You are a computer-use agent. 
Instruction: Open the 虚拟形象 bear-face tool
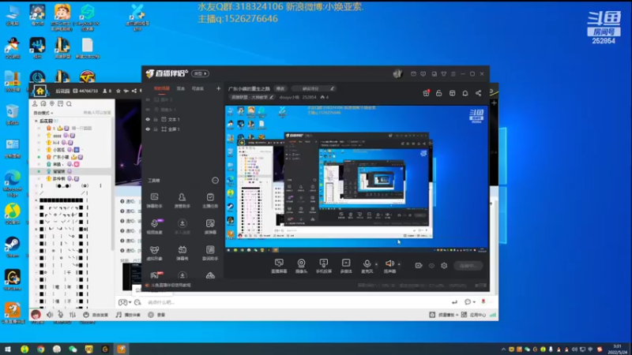tap(154, 252)
